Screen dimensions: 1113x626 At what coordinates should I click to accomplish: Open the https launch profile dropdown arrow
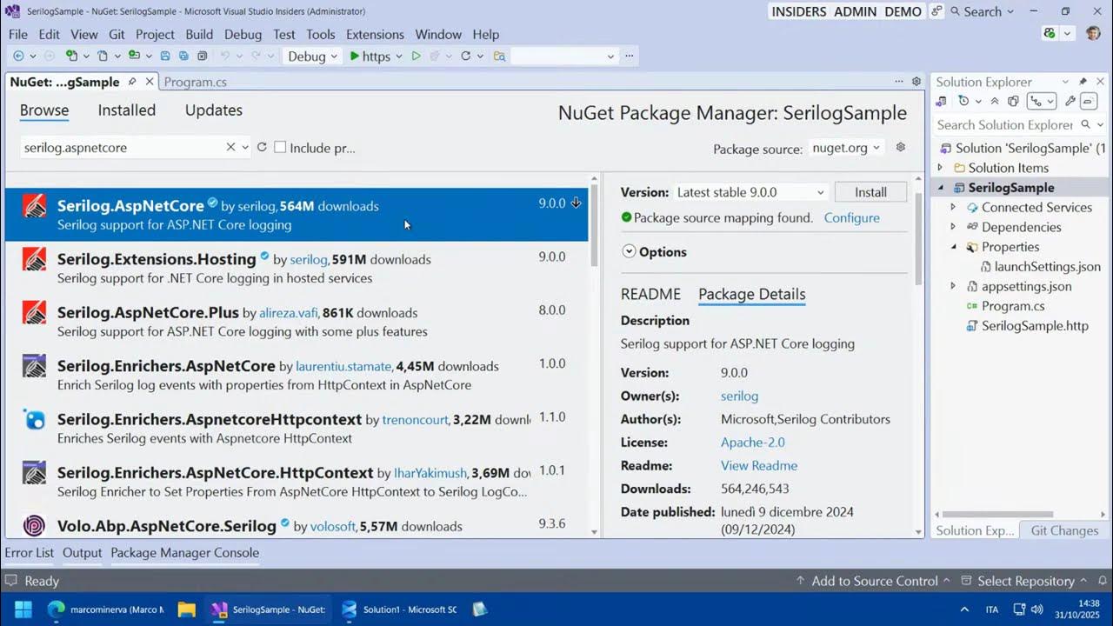coord(399,56)
